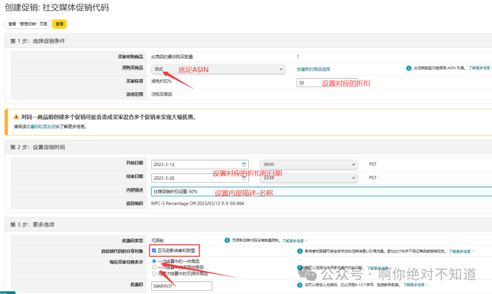
Task: Click the yellow warning triangle icon
Action: coord(16,117)
